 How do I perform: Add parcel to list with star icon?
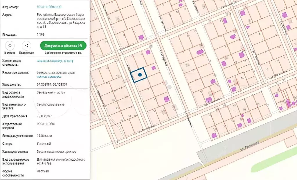click(10, 46)
